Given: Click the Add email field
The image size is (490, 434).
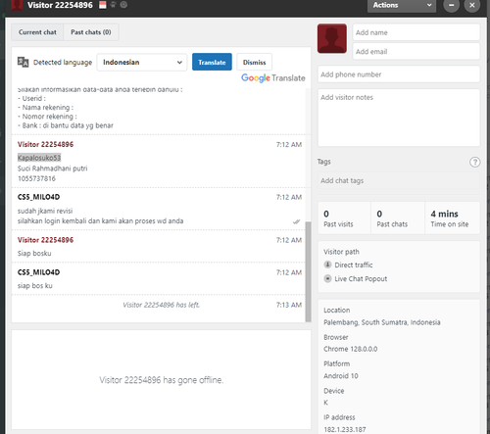Looking at the screenshot, I should (x=416, y=51).
